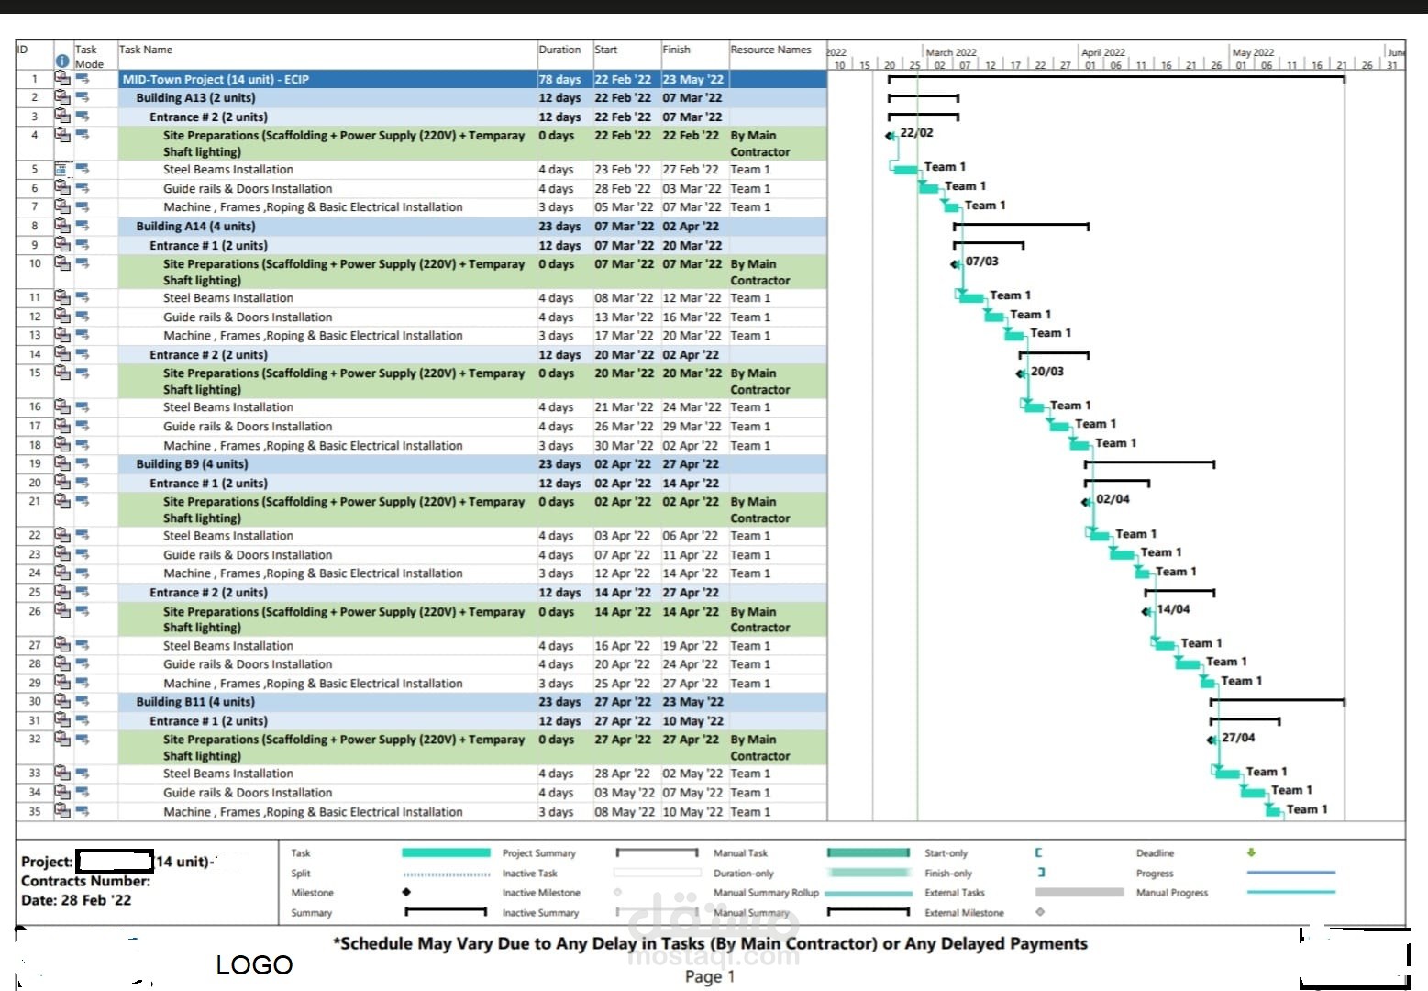Screen dimensions: 1428x991
Task: Click the task mode icon in row 35
Action: click(83, 811)
